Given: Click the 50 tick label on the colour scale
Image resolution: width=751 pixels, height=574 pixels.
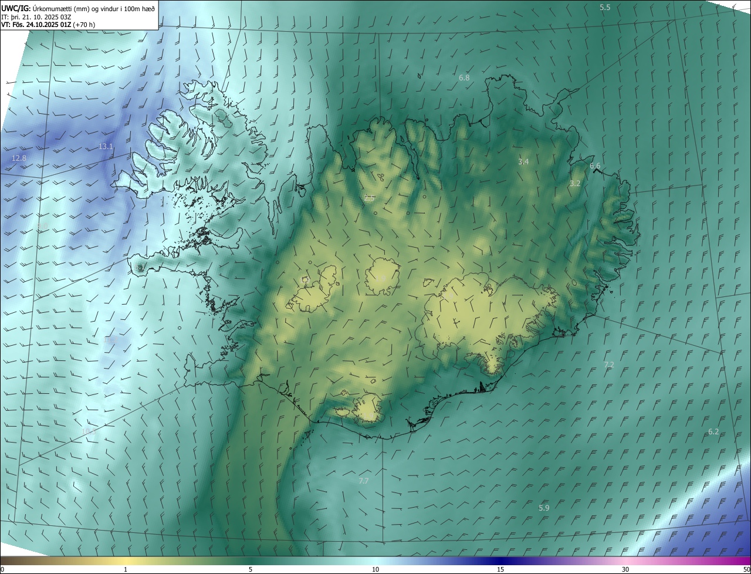Looking at the screenshot, I should pos(746,570).
